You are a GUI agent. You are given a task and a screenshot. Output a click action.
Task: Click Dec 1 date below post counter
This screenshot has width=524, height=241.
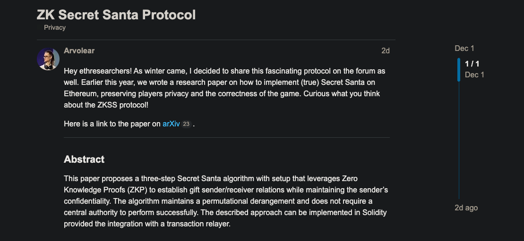[474, 75]
